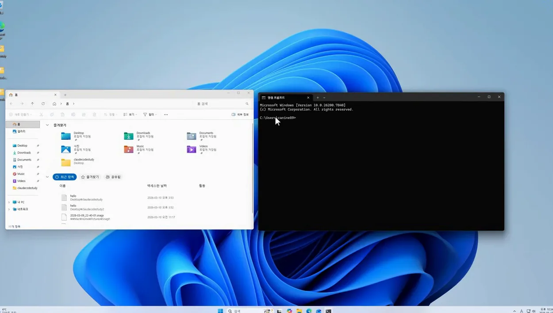Viewport: 553px width, 313px height.
Task: Click the 이름 column header
Action: pos(63,186)
